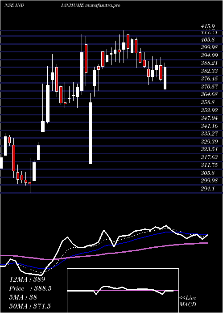The width and height of the screenshot is (223, 313).
Task: Click the 358.8 price axis label
Action: tap(207, 102)
